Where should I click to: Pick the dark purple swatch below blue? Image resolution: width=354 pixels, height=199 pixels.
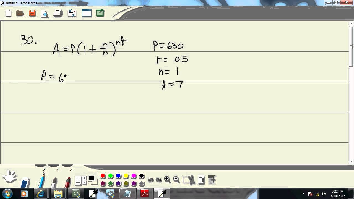click(x=118, y=184)
